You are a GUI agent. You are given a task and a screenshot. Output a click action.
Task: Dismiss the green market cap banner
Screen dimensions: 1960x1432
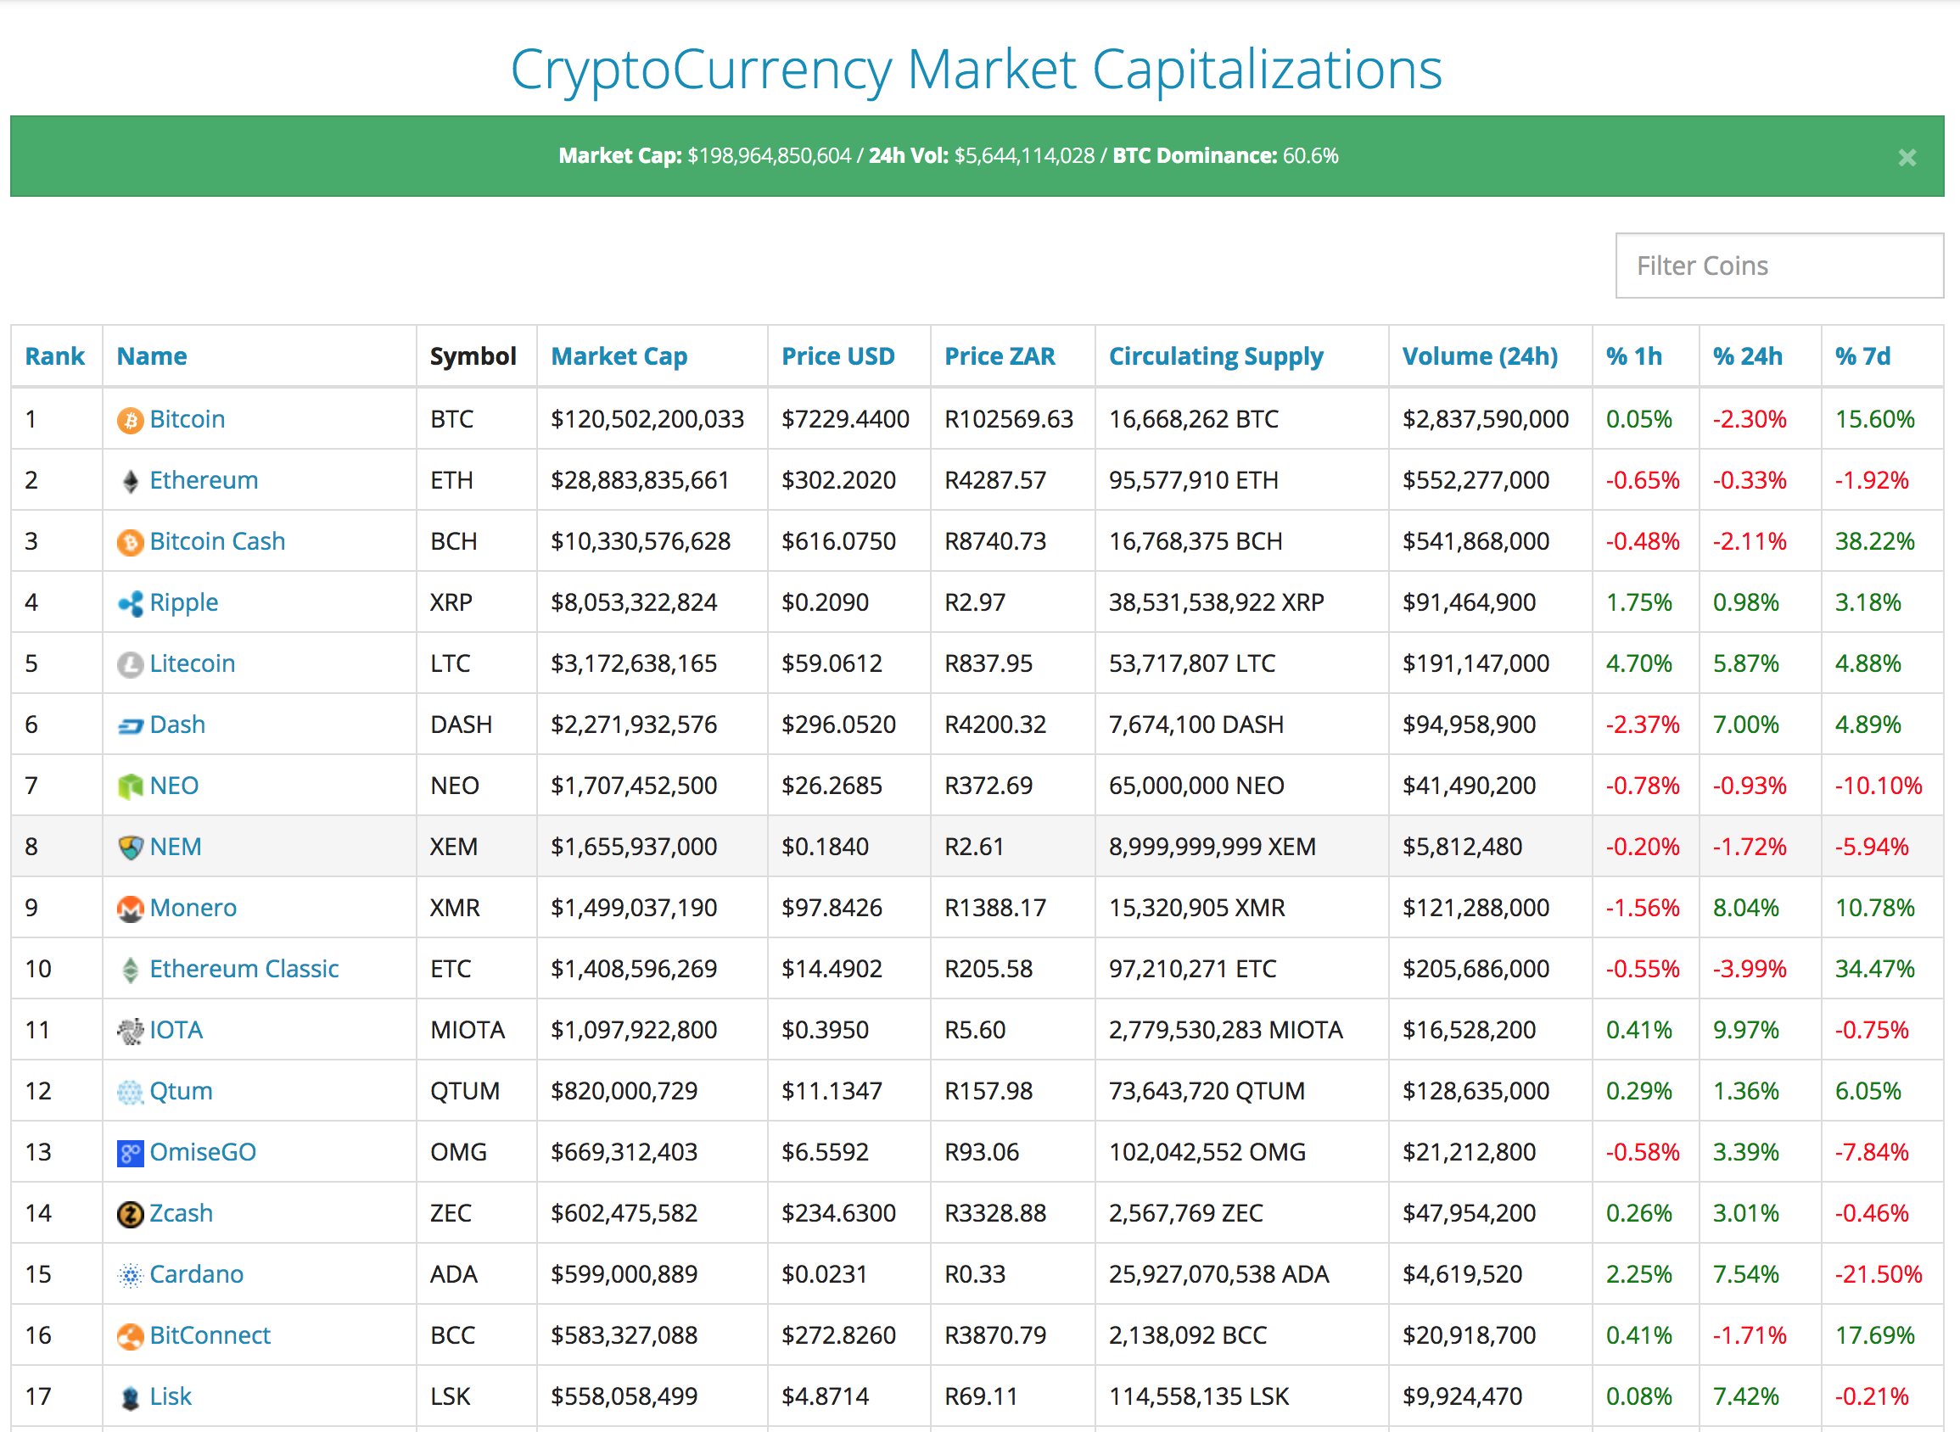tap(1907, 158)
